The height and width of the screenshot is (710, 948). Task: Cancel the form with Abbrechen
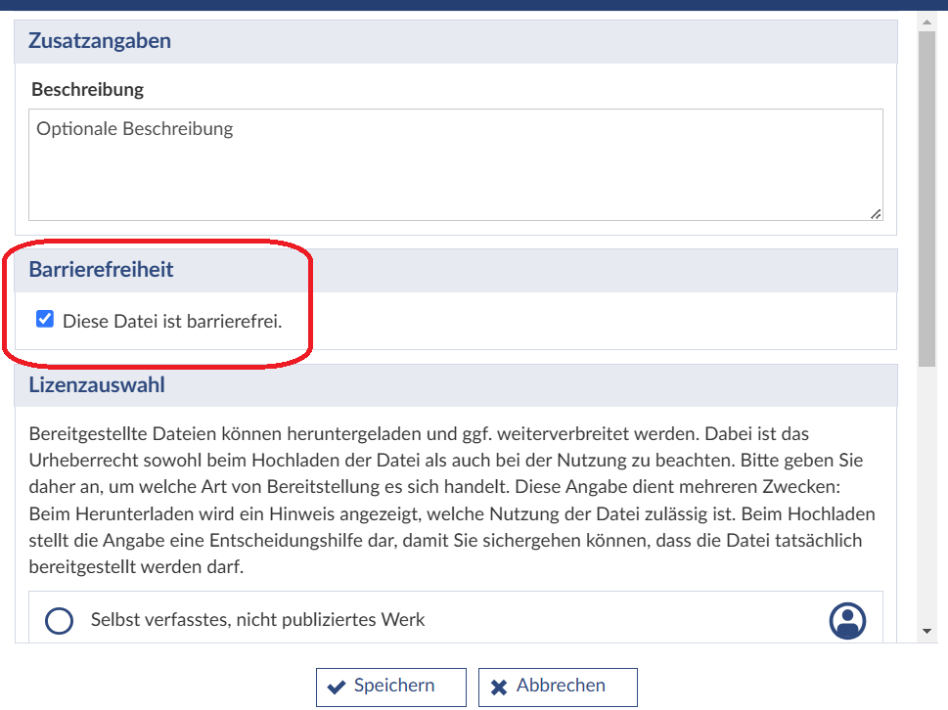click(557, 687)
